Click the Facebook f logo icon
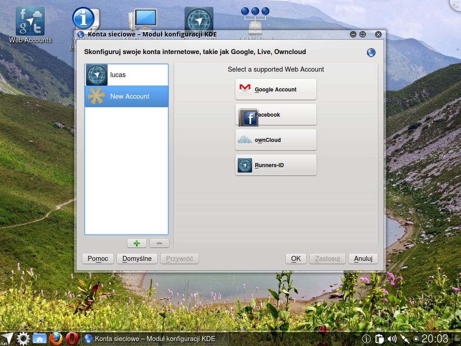 click(x=249, y=118)
